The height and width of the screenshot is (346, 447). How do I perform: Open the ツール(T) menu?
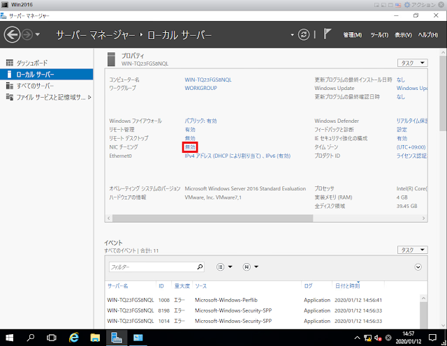point(379,35)
